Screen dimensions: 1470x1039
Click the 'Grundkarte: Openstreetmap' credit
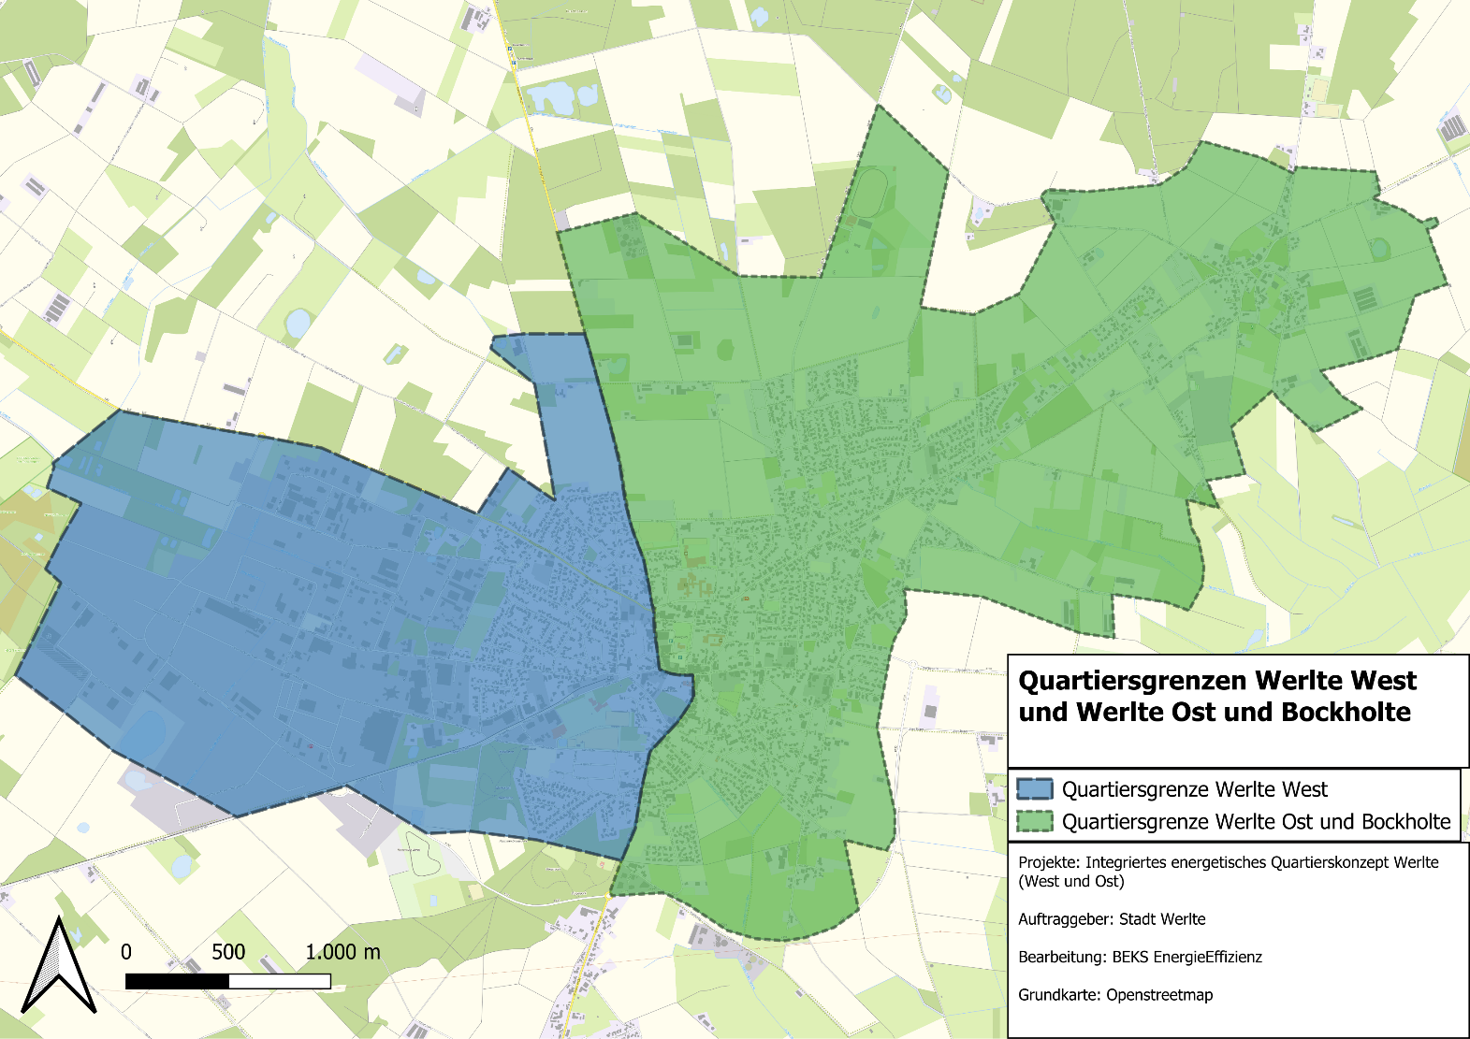coord(1115,995)
